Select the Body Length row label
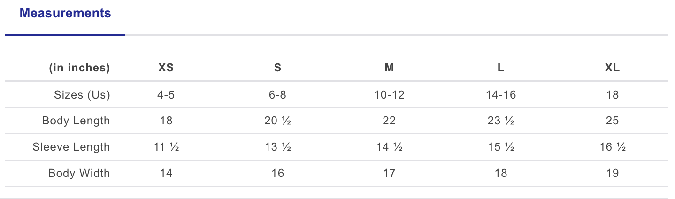Viewport: 675px width, 199px height. tap(76, 121)
